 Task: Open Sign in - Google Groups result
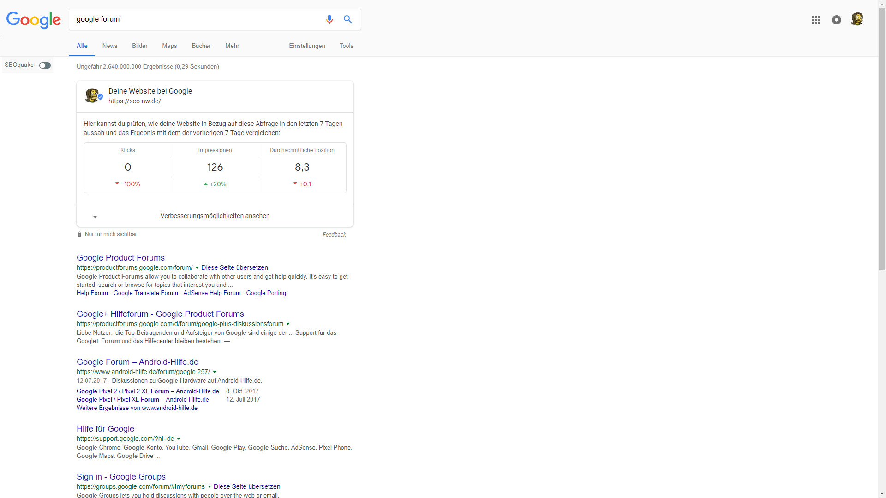[121, 477]
